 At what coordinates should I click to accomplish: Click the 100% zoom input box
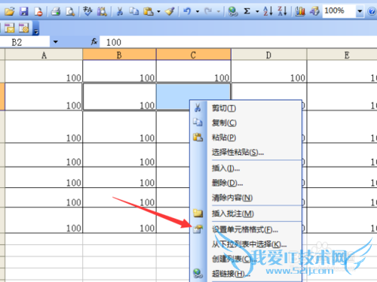tap(339, 11)
